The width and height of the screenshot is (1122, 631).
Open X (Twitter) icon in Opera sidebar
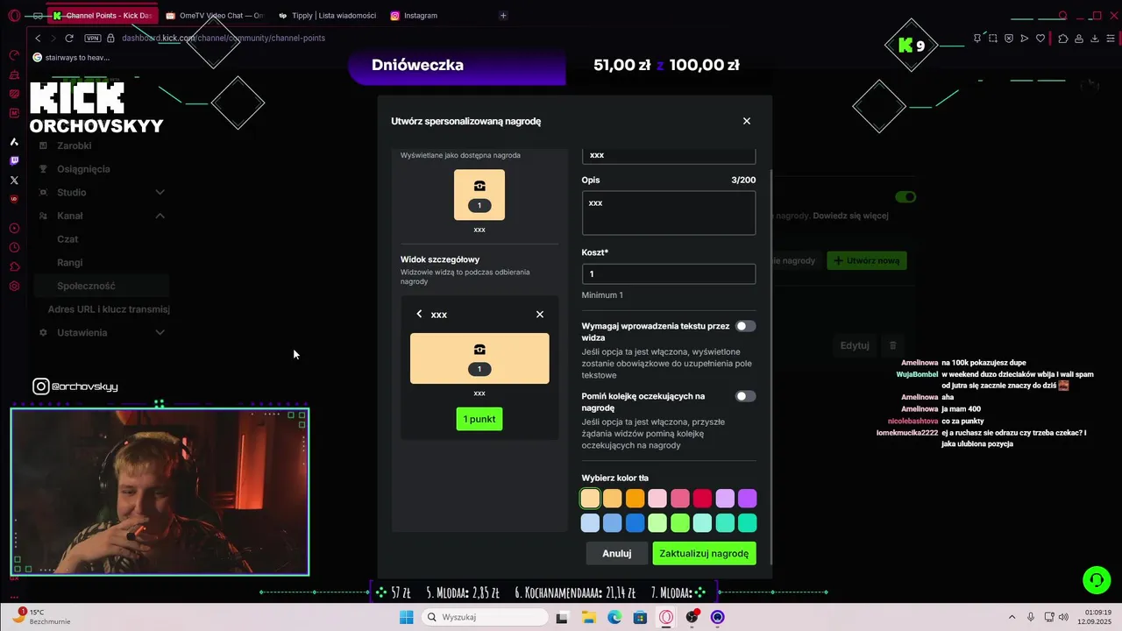coord(14,180)
